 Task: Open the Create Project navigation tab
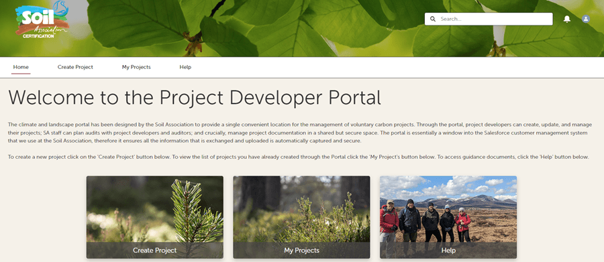(75, 67)
